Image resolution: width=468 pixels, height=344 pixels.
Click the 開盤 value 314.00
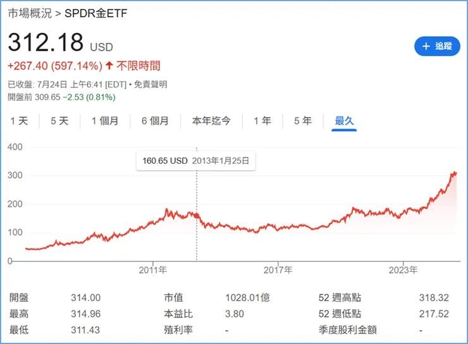pyautogui.click(x=85, y=297)
